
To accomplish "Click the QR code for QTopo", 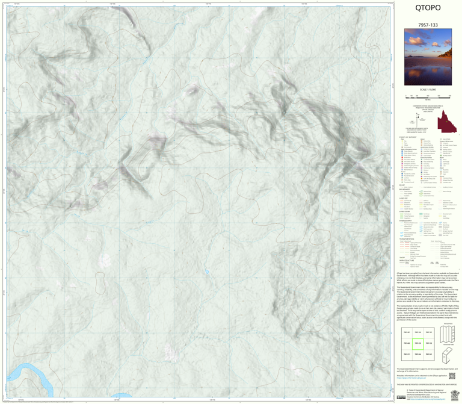I will click(452, 376).
